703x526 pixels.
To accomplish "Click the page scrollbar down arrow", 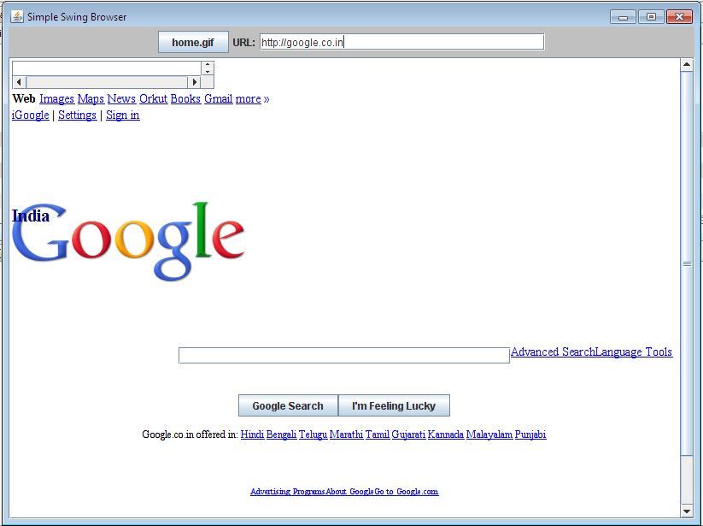I will (x=687, y=511).
